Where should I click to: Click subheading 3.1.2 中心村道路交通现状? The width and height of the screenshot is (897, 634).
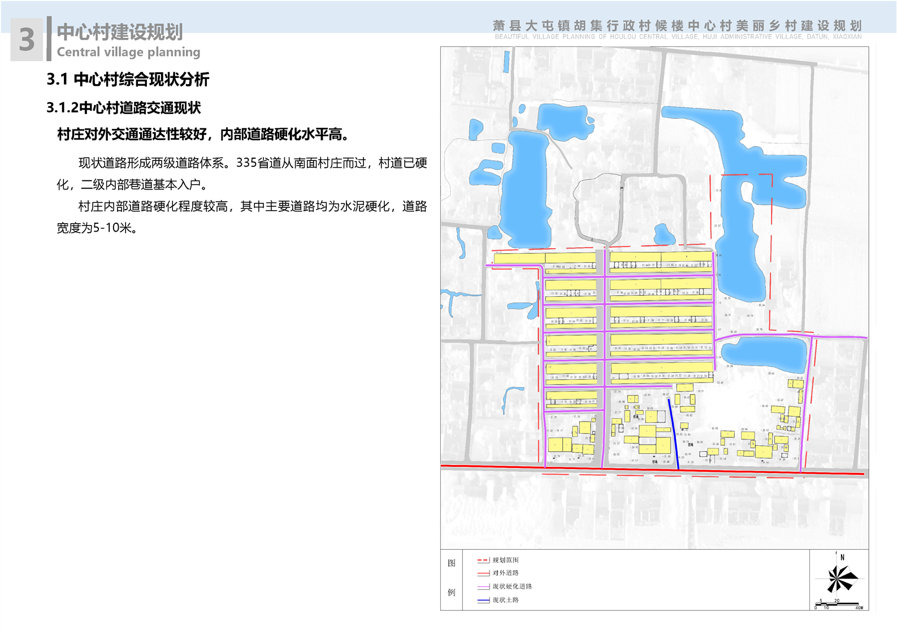pyautogui.click(x=124, y=108)
